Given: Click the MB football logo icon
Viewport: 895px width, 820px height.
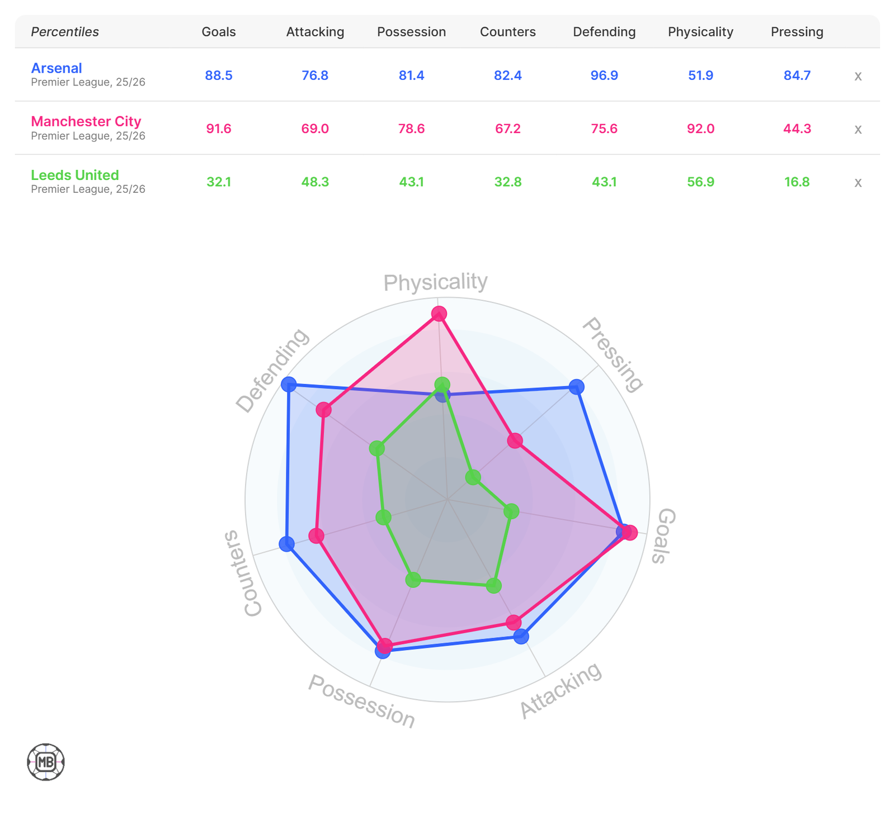Looking at the screenshot, I should pos(46,762).
